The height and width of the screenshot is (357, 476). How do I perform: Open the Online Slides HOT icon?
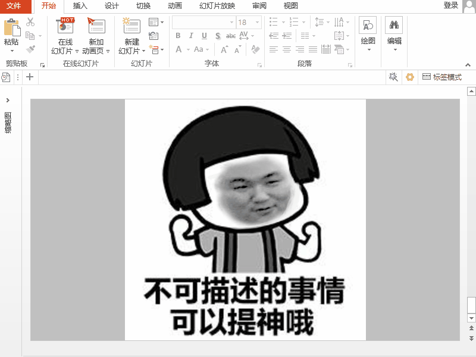pyautogui.click(x=65, y=26)
